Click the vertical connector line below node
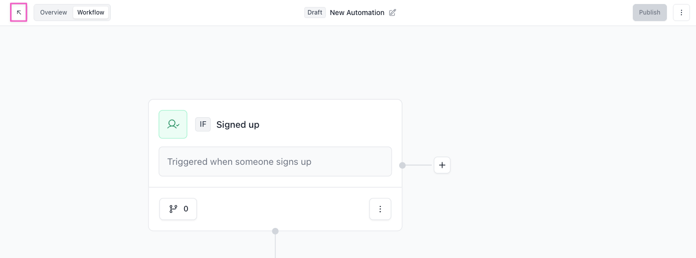The height and width of the screenshot is (258, 696). [275, 246]
